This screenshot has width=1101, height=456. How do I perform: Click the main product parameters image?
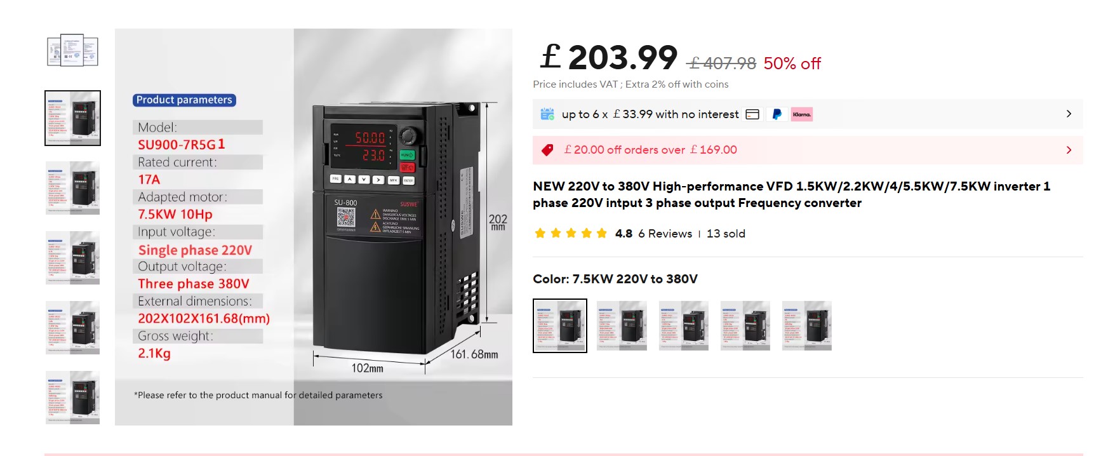pyautogui.click(x=314, y=227)
